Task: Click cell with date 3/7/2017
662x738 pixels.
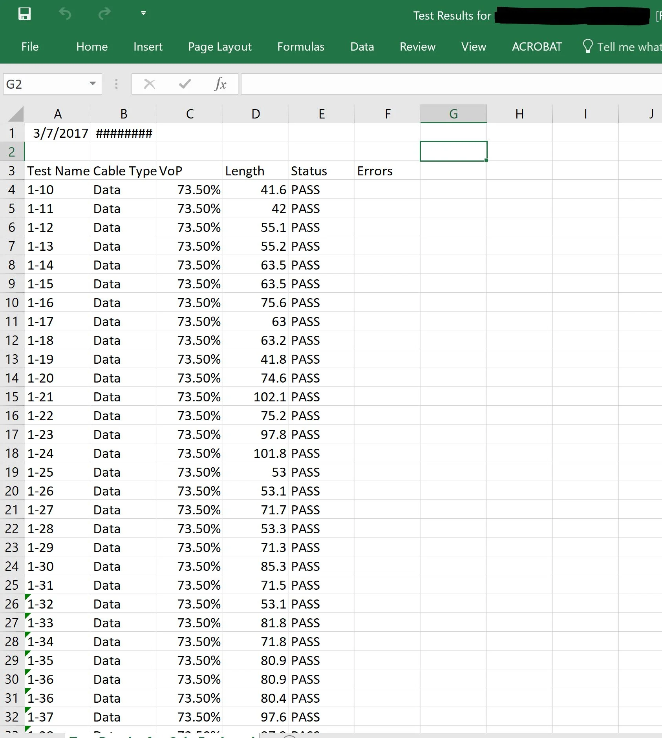Action: pos(58,133)
